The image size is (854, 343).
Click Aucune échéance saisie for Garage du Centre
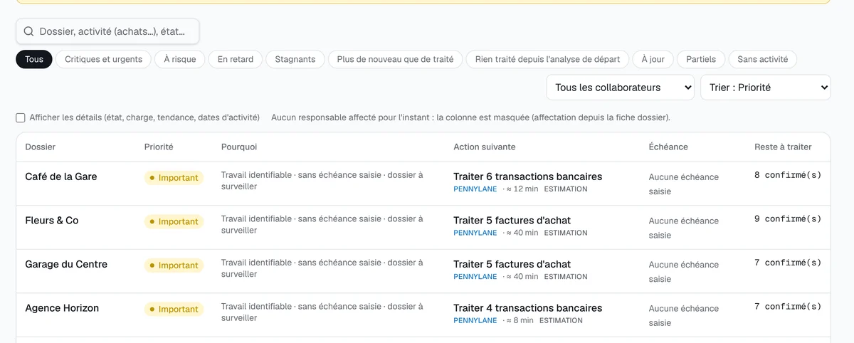click(x=684, y=272)
